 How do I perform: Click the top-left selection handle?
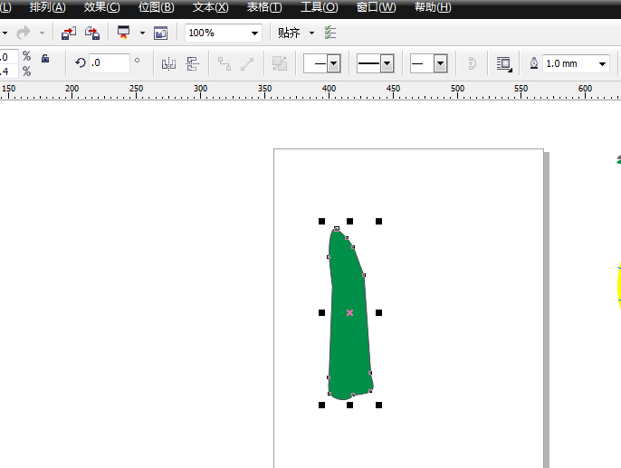point(321,222)
